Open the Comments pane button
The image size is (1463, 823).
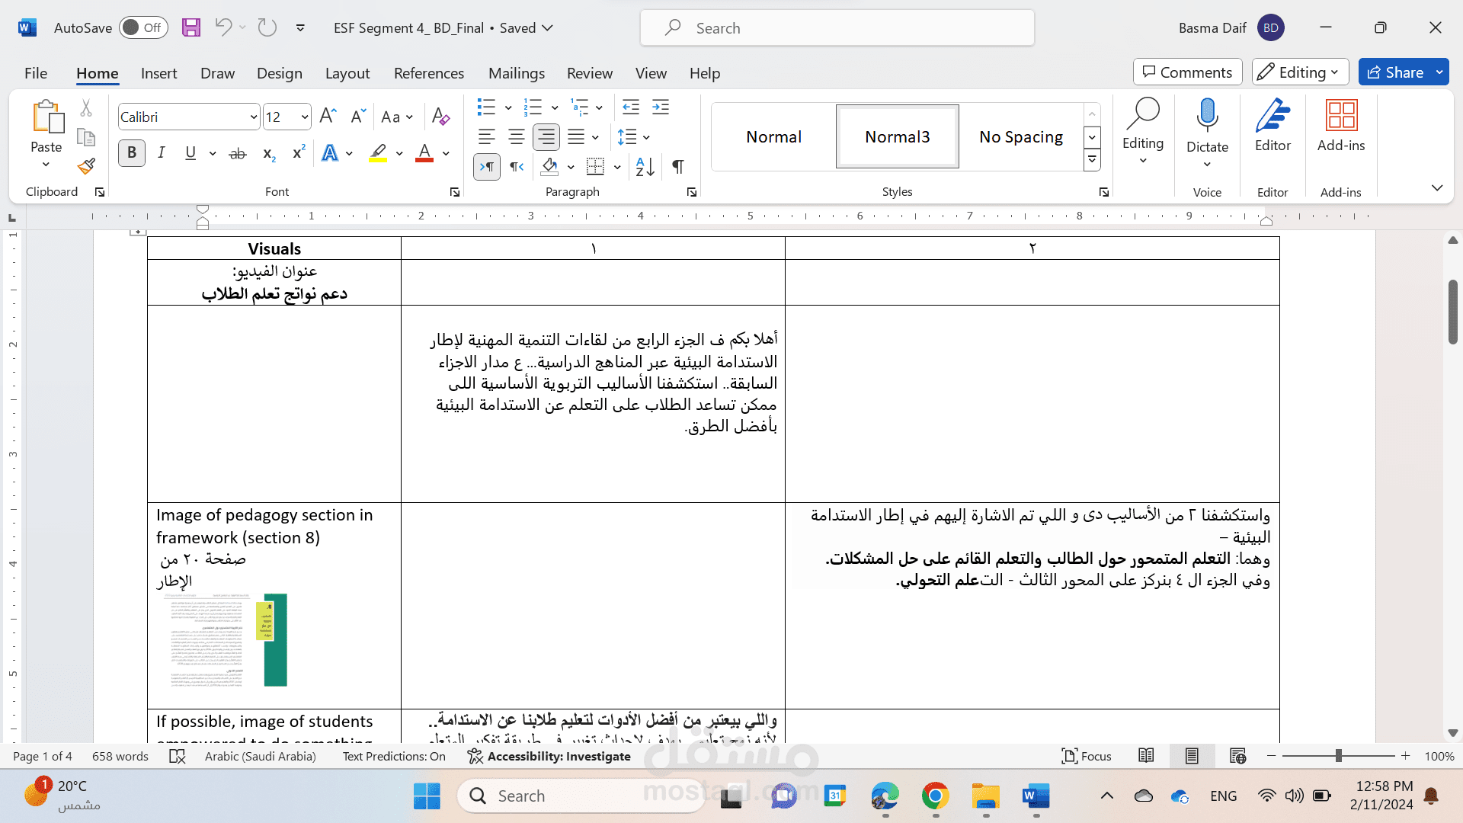tap(1187, 72)
